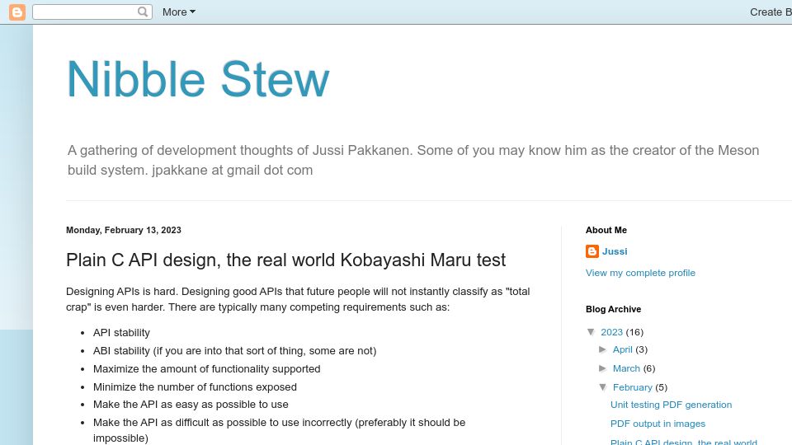This screenshot has height=445, width=792.
Task: Click the Blog Archive heading
Action: (x=613, y=309)
